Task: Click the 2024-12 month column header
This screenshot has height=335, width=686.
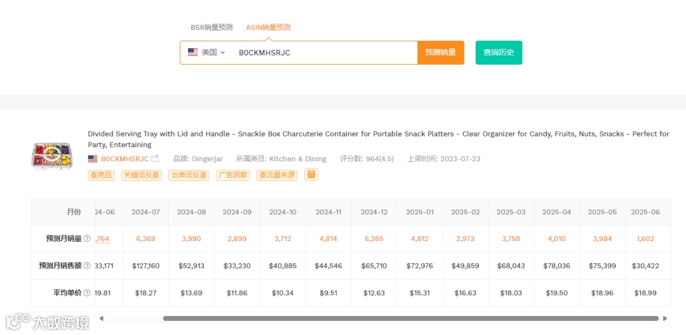Action: click(x=375, y=212)
